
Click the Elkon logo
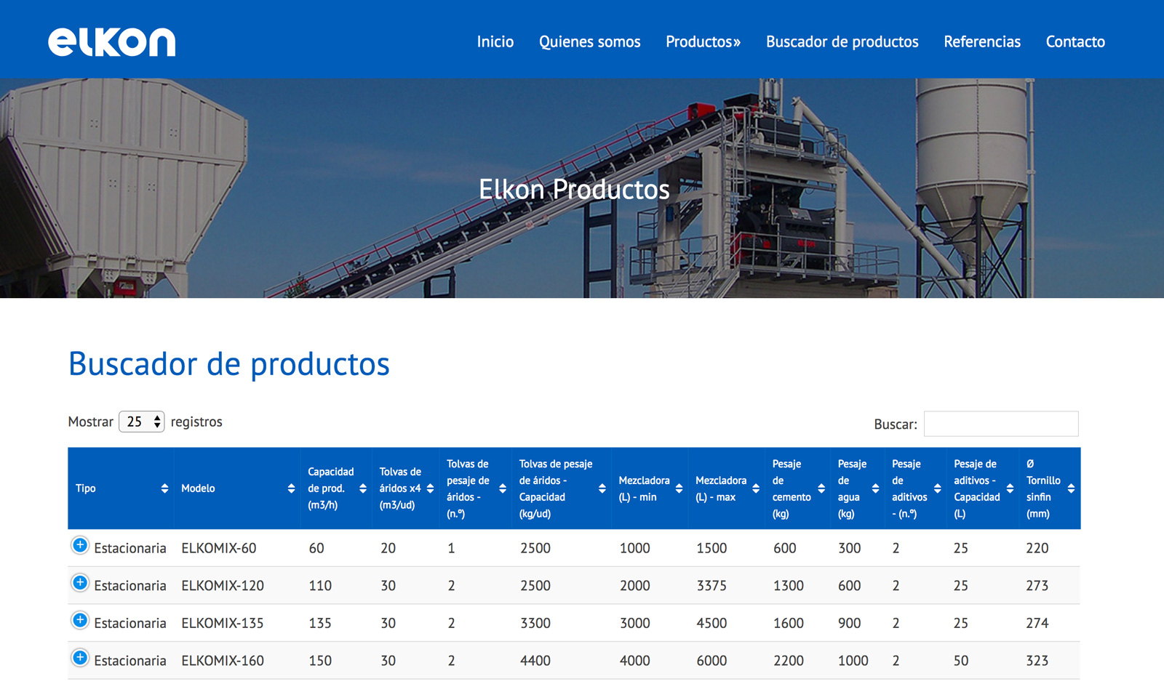(x=112, y=42)
